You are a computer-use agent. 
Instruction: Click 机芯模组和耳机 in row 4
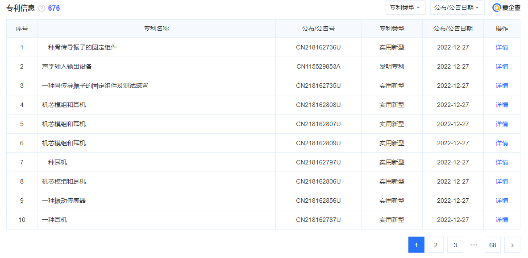tap(64, 105)
